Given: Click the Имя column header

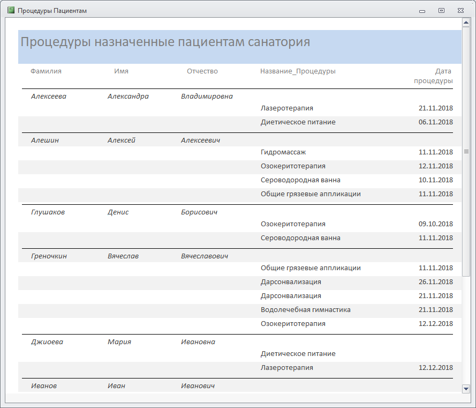Looking at the screenshot, I should [121, 71].
